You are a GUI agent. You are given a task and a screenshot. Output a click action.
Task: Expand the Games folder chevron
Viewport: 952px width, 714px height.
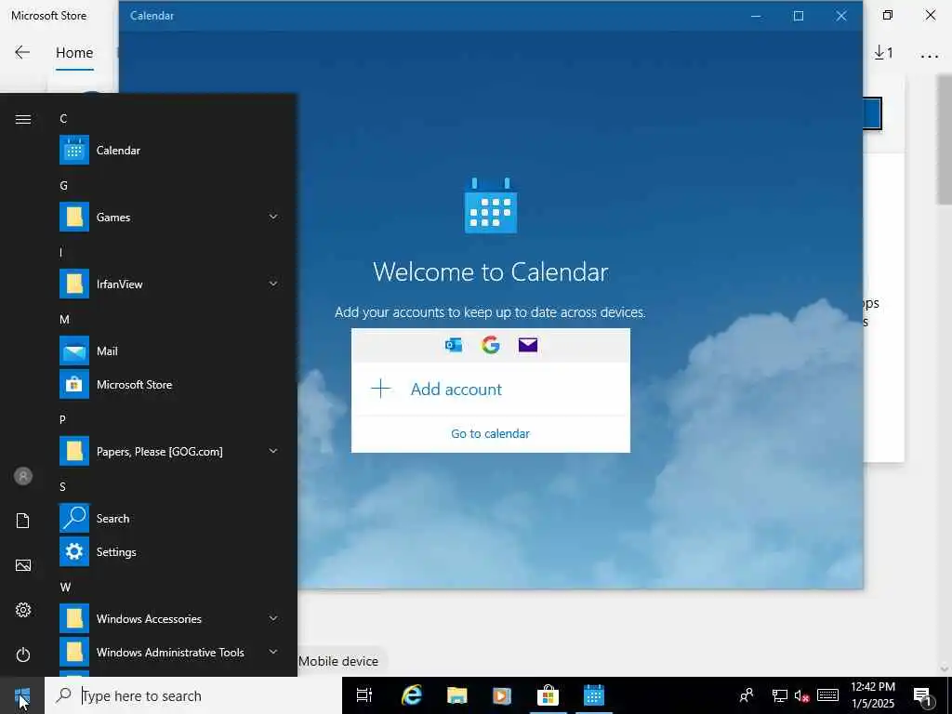click(x=273, y=217)
